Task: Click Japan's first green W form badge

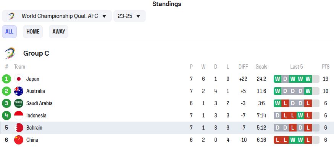Action: [278, 79]
